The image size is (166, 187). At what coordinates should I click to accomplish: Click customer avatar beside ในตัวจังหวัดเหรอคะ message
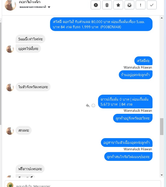point(10,87)
